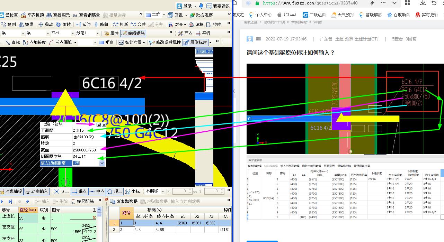Select the 平齐板顶 tool
The width and height of the screenshot is (444, 242).
click(32, 15)
